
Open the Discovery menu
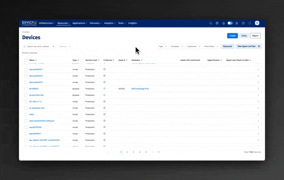click(x=95, y=23)
